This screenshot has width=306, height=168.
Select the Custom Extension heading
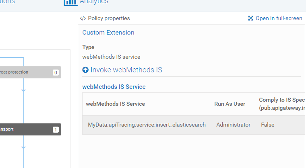click(x=108, y=33)
